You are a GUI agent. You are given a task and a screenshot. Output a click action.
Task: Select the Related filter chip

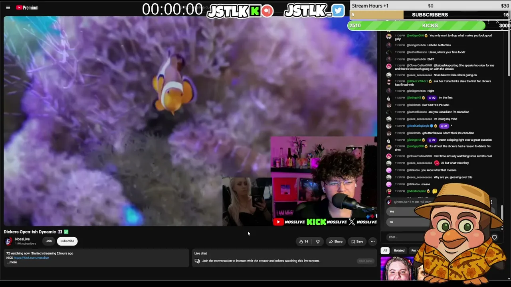[x=399, y=250]
